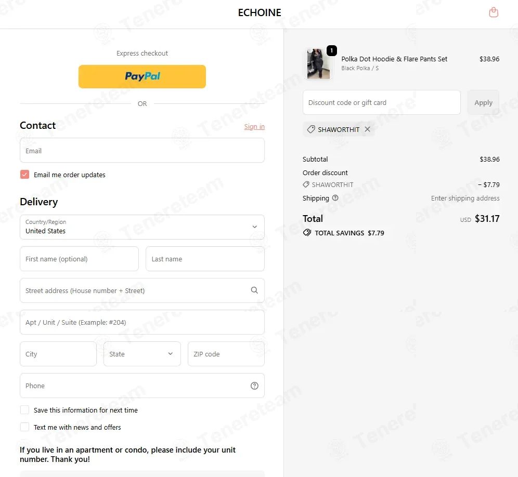Pay with PayPal express checkout button
The height and width of the screenshot is (477, 518).
(x=142, y=76)
